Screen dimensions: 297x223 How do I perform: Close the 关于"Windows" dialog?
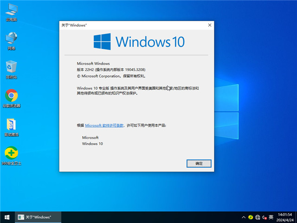[209, 25]
